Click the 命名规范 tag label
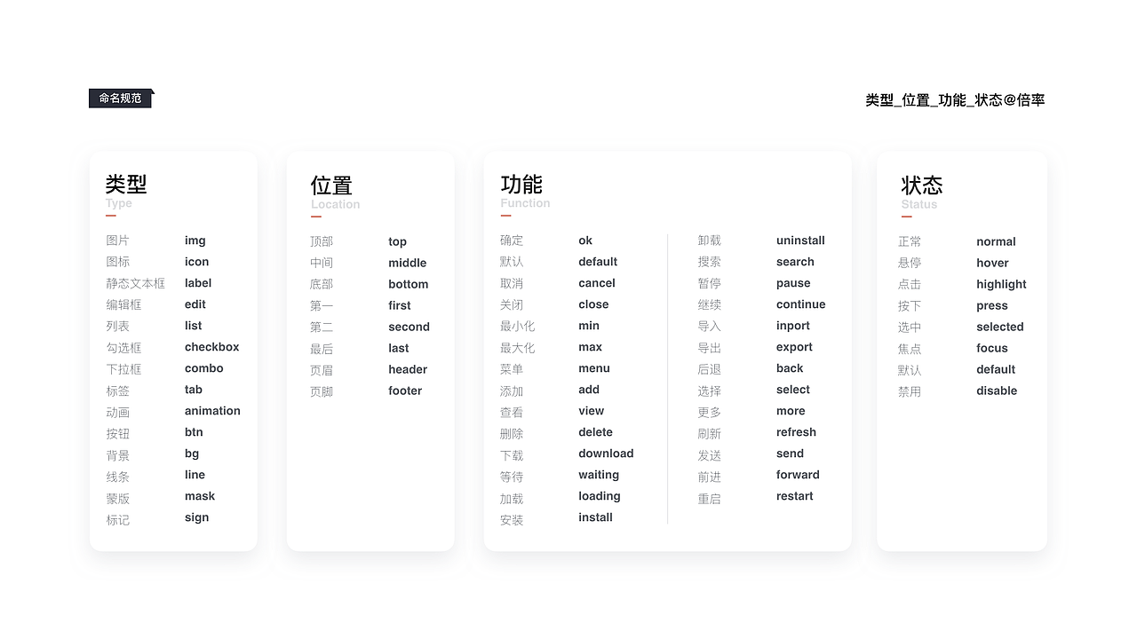Screen dimensions: 1137x639 click(x=121, y=99)
